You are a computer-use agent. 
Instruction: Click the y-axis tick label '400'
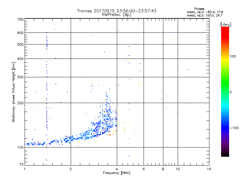[21, 59]
